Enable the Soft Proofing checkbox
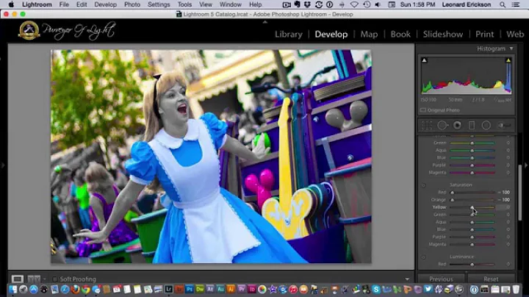Screen dimensions: 529x297 pos(55,279)
